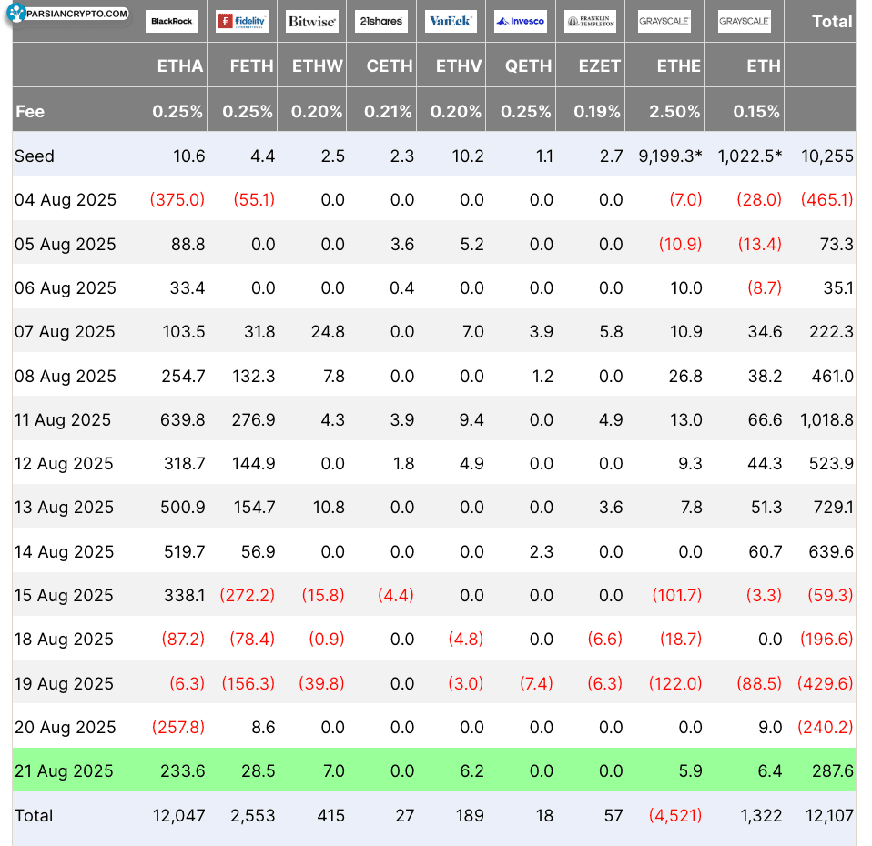Click the 287.6 total in green row
Screen dimensions: 872x846
click(x=833, y=771)
